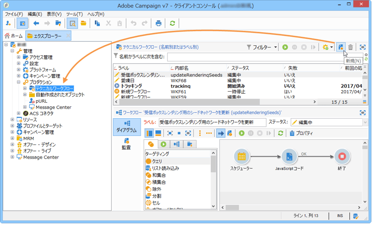This screenshot has width=378, height=225.
Task: Click the copy icon in main toolbar
Action: (x=97, y=23)
